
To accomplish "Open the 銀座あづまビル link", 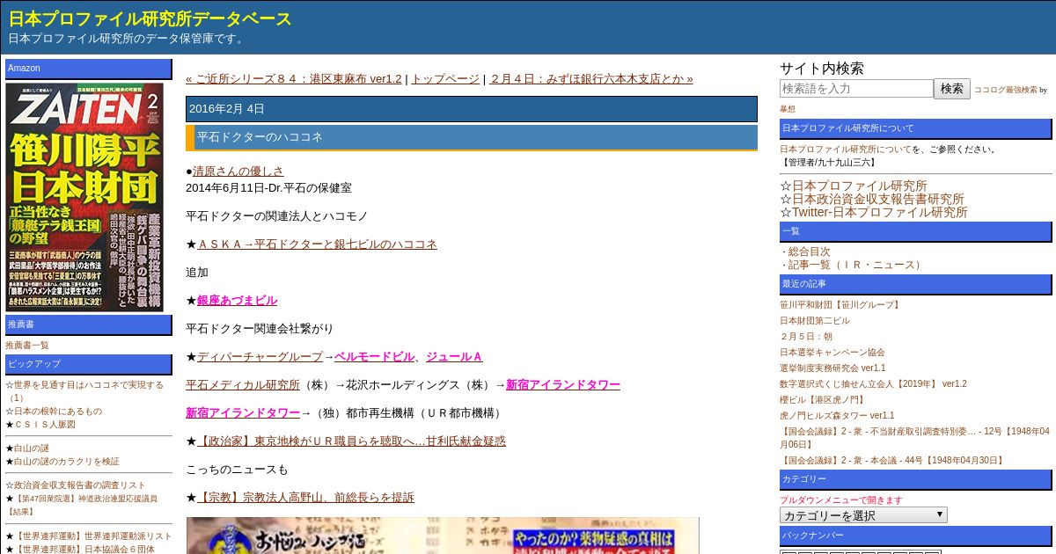I will click(237, 300).
